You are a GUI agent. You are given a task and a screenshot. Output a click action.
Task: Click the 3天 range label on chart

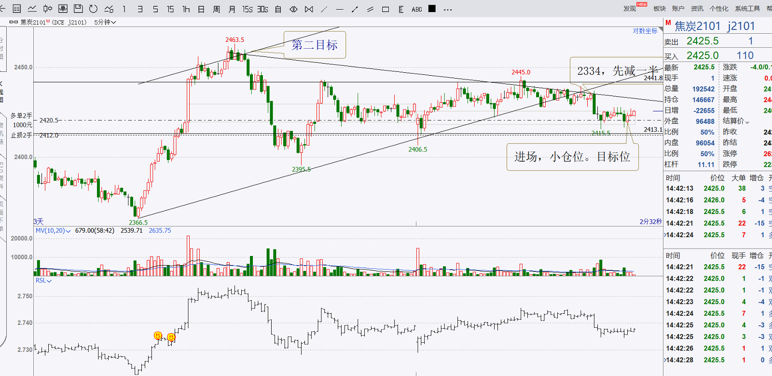coord(39,222)
